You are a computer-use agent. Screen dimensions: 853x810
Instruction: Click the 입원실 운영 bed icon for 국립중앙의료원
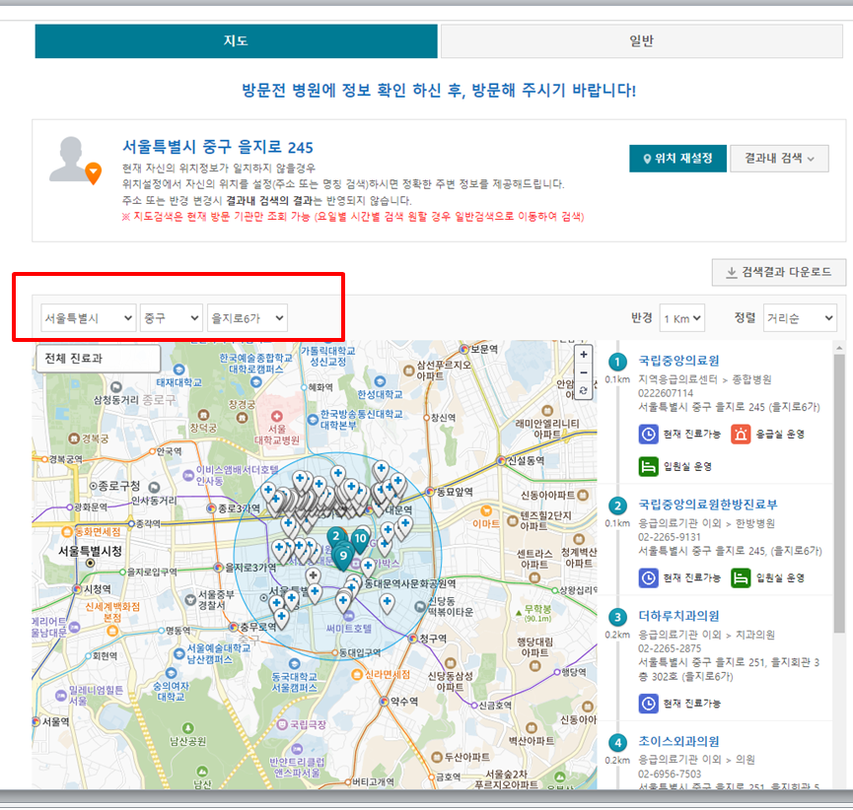click(650, 467)
